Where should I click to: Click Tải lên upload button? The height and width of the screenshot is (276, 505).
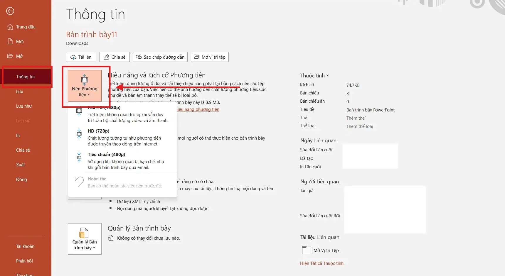[x=81, y=57]
